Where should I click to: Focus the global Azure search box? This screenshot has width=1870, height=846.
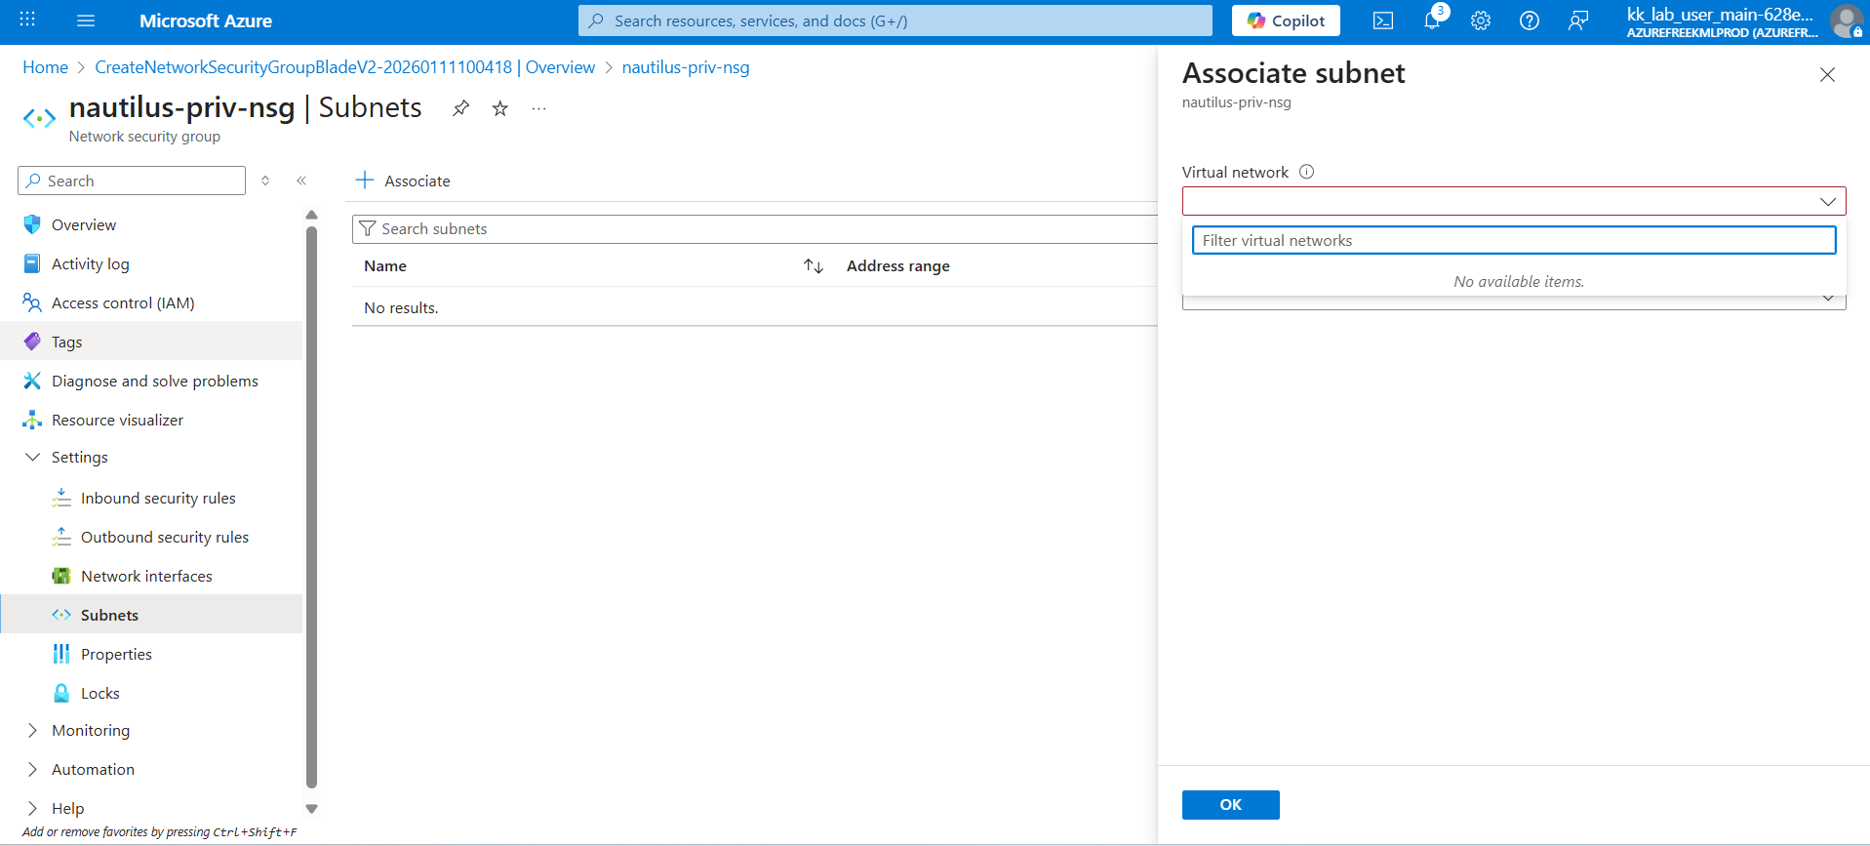(895, 20)
